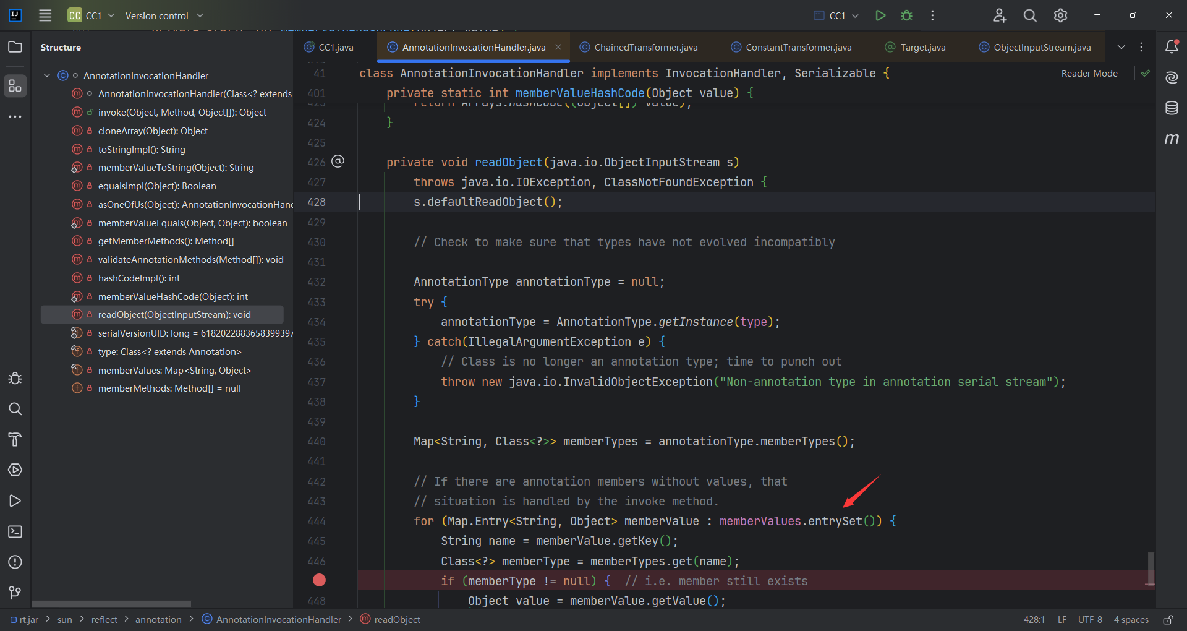Toggle read-only lock in status bar
This screenshot has height=631, width=1187.
pyautogui.click(x=1168, y=619)
